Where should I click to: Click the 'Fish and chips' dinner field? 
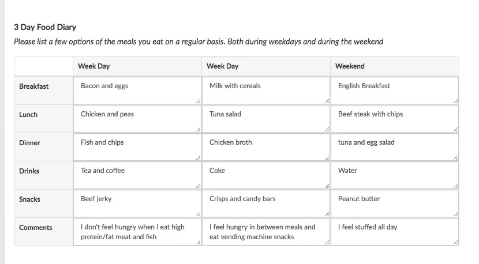coord(137,148)
